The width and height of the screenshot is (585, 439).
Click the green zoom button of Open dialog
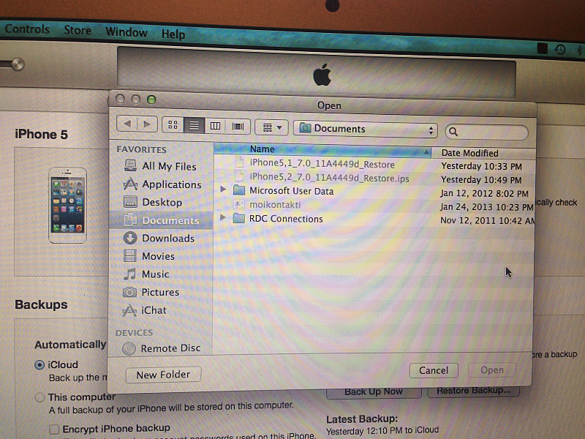tap(151, 100)
